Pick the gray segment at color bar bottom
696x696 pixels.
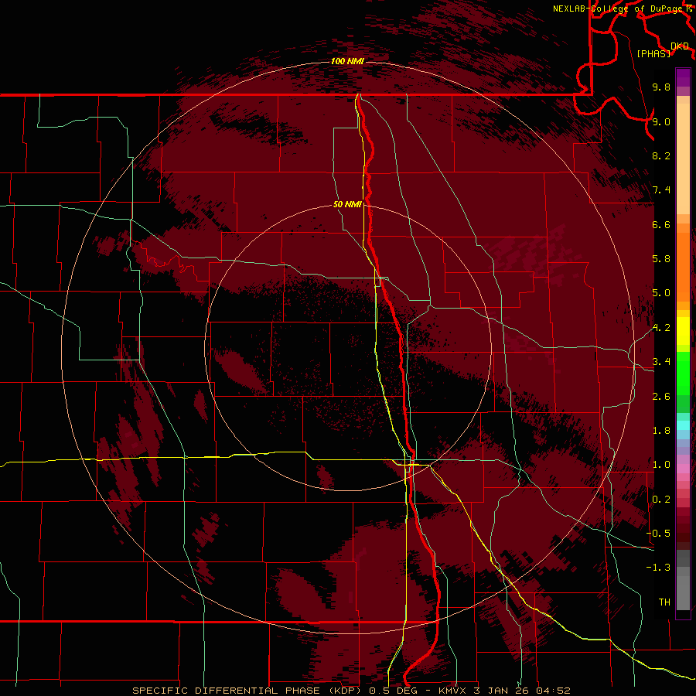683,589
